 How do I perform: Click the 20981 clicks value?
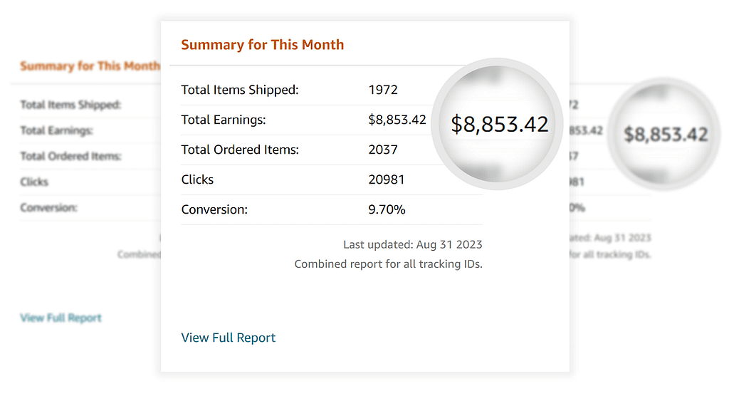tap(386, 179)
